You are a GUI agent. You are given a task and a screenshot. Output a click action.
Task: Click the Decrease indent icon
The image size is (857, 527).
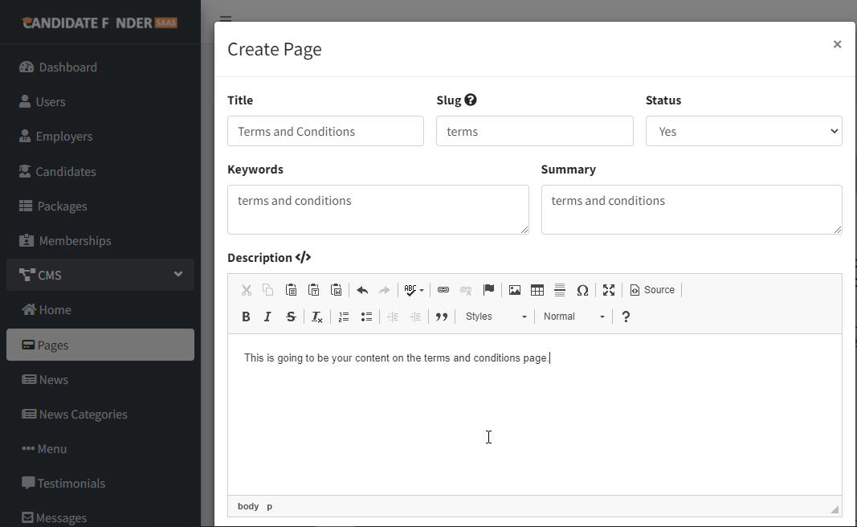click(393, 317)
